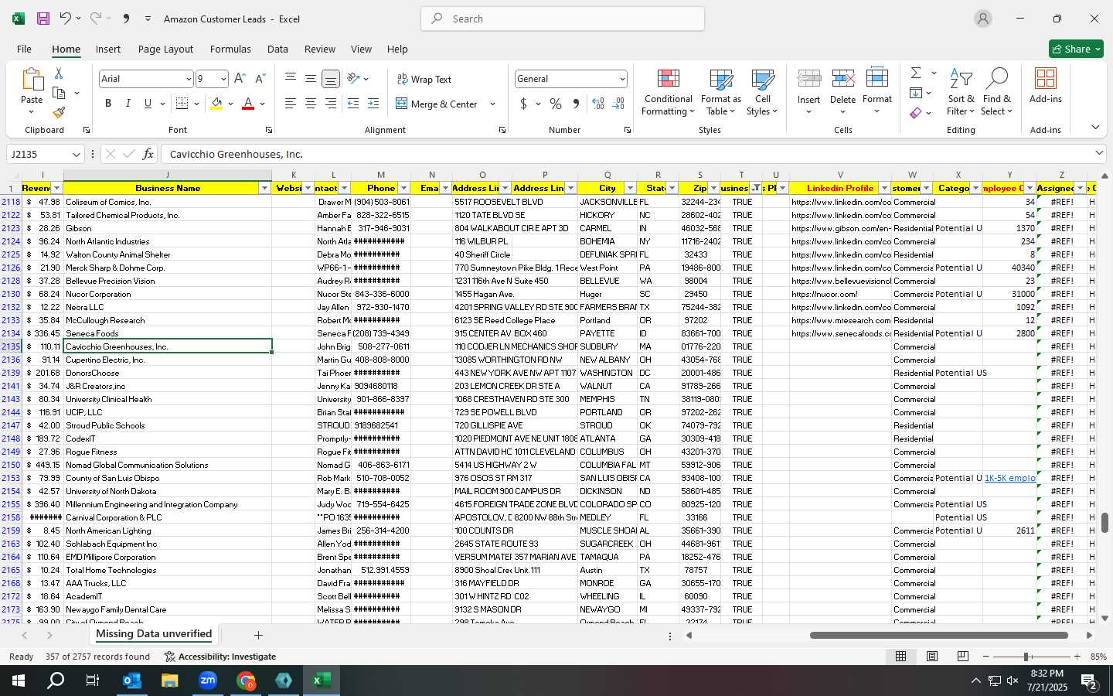The height and width of the screenshot is (696, 1113).
Task: Open the Merge & Center dropdown arrow
Action: pyautogui.click(x=492, y=104)
